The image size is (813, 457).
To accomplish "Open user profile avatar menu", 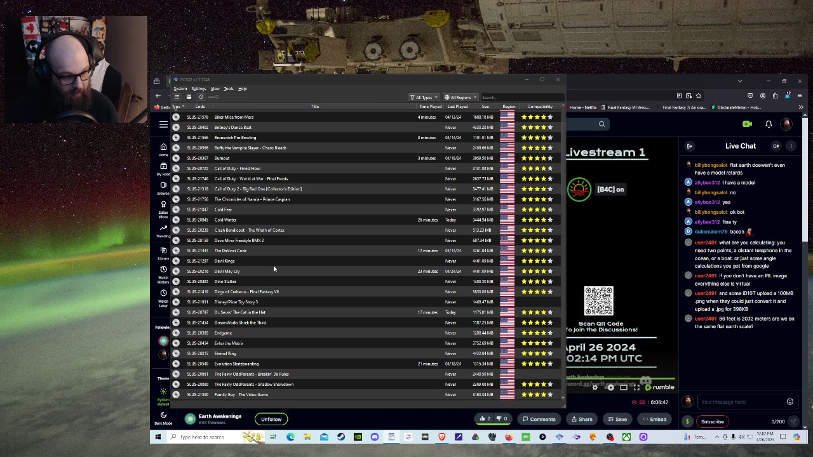I will click(x=787, y=124).
